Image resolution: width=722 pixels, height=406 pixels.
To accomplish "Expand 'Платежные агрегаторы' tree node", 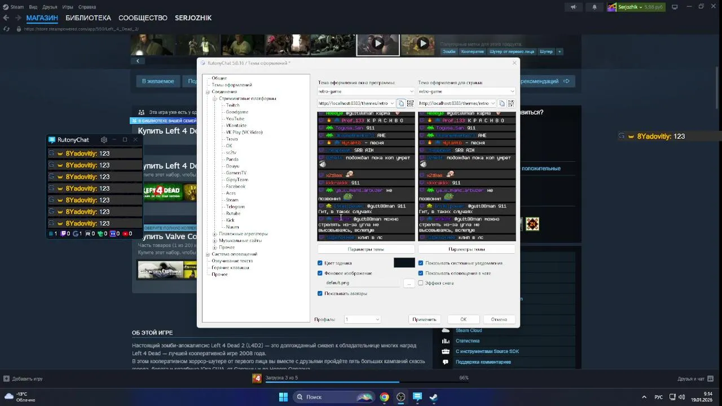I will pos(215,234).
